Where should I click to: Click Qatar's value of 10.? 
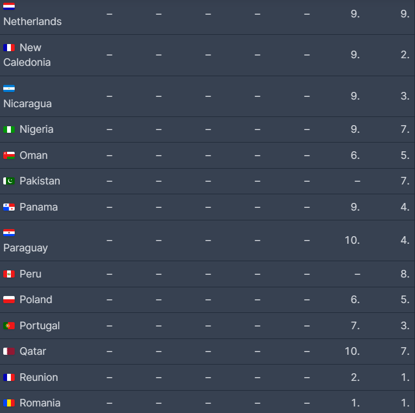coord(352,352)
